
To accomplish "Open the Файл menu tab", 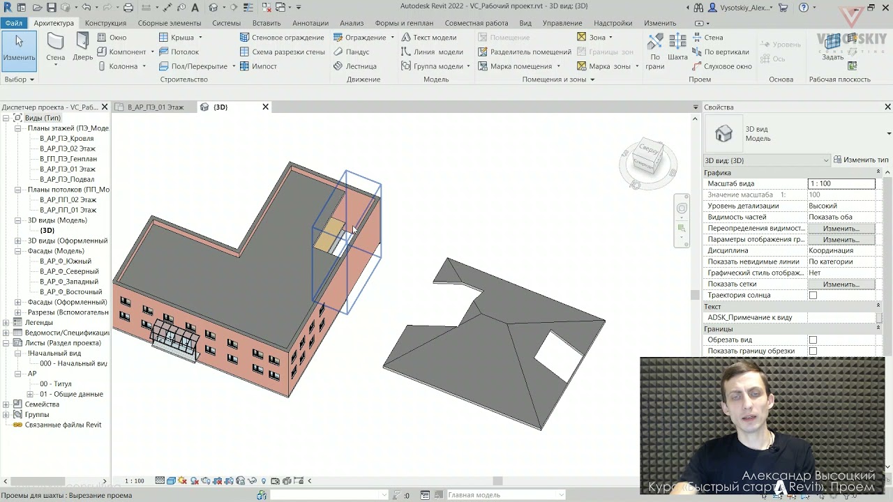I will coord(13,23).
